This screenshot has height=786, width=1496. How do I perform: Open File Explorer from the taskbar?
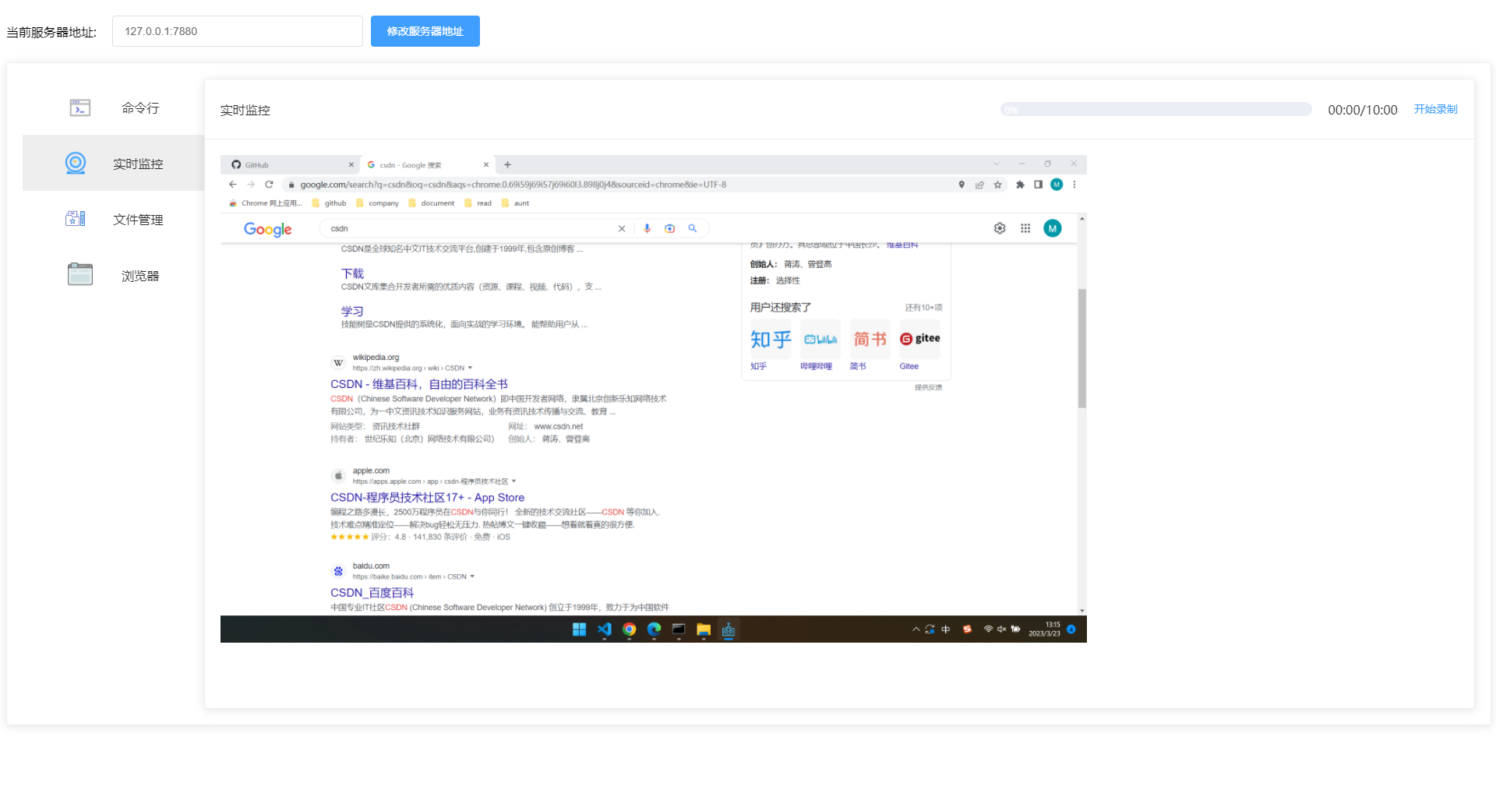[704, 629]
